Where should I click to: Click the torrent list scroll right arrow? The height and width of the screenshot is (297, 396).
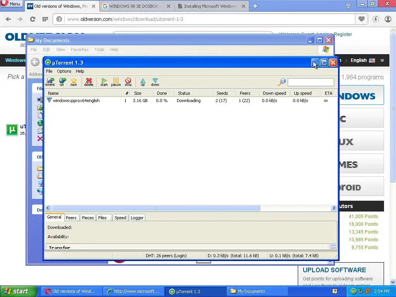pos(334,208)
